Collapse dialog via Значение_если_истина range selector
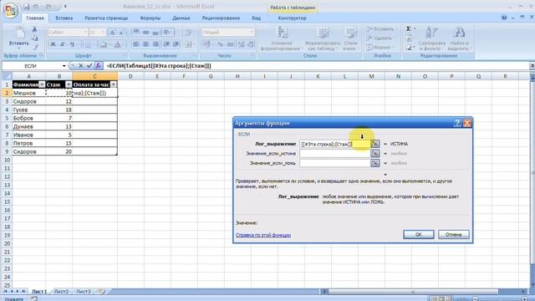The width and height of the screenshot is (535, 301). coord(375,154)
